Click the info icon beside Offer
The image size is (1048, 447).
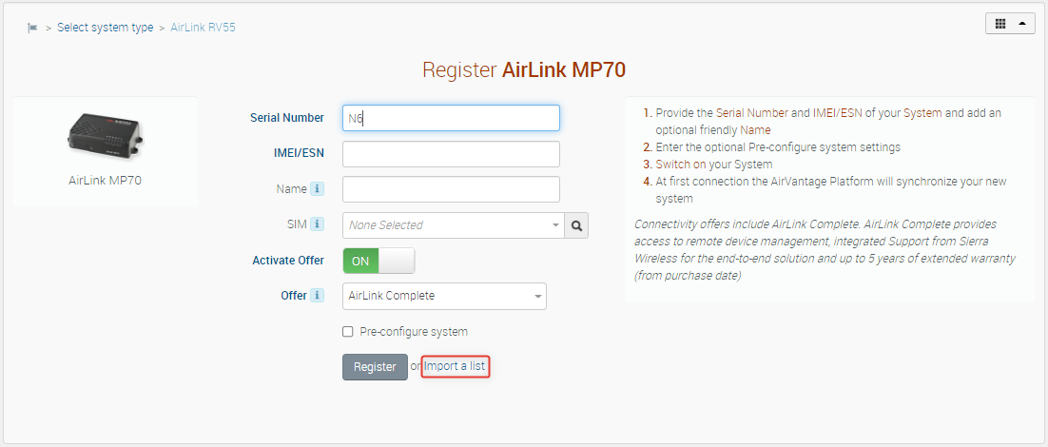point(318,296)
